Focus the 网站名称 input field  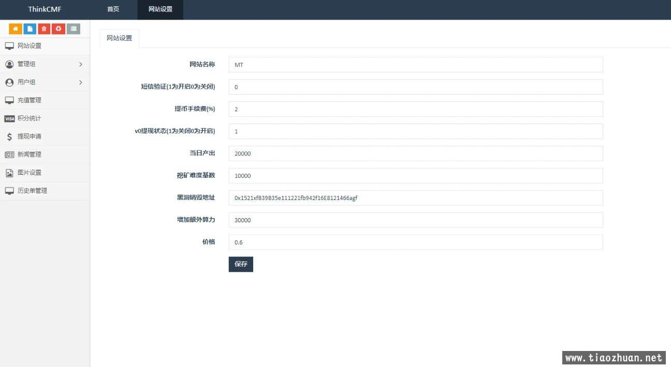416,65
